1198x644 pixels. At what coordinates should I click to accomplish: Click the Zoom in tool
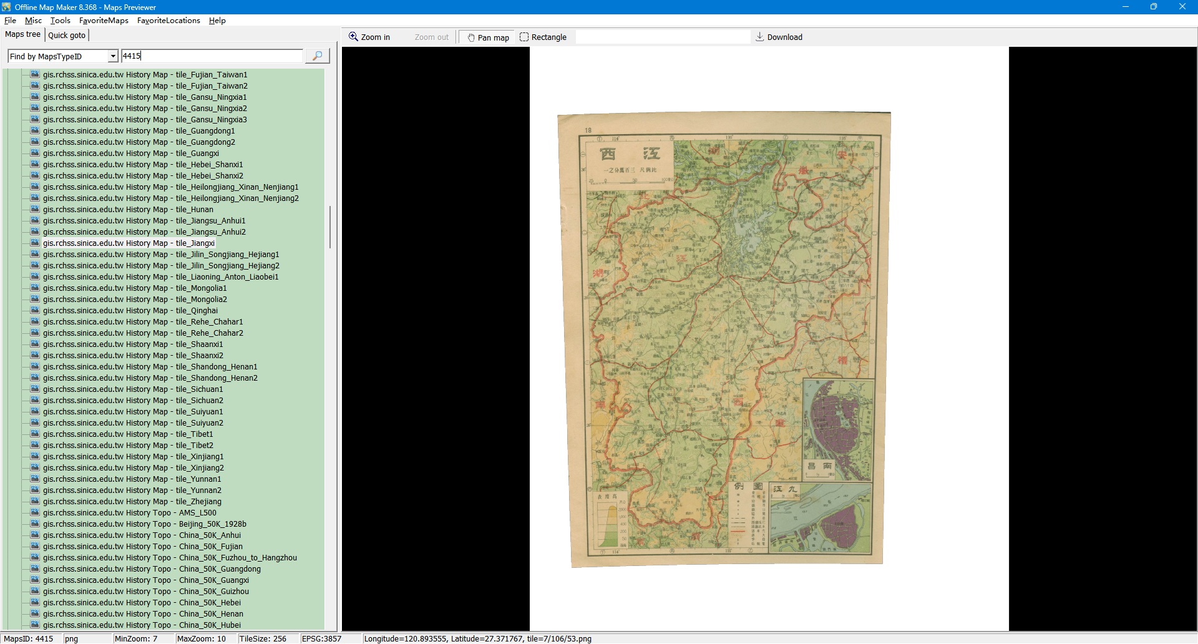coord(369,37)
